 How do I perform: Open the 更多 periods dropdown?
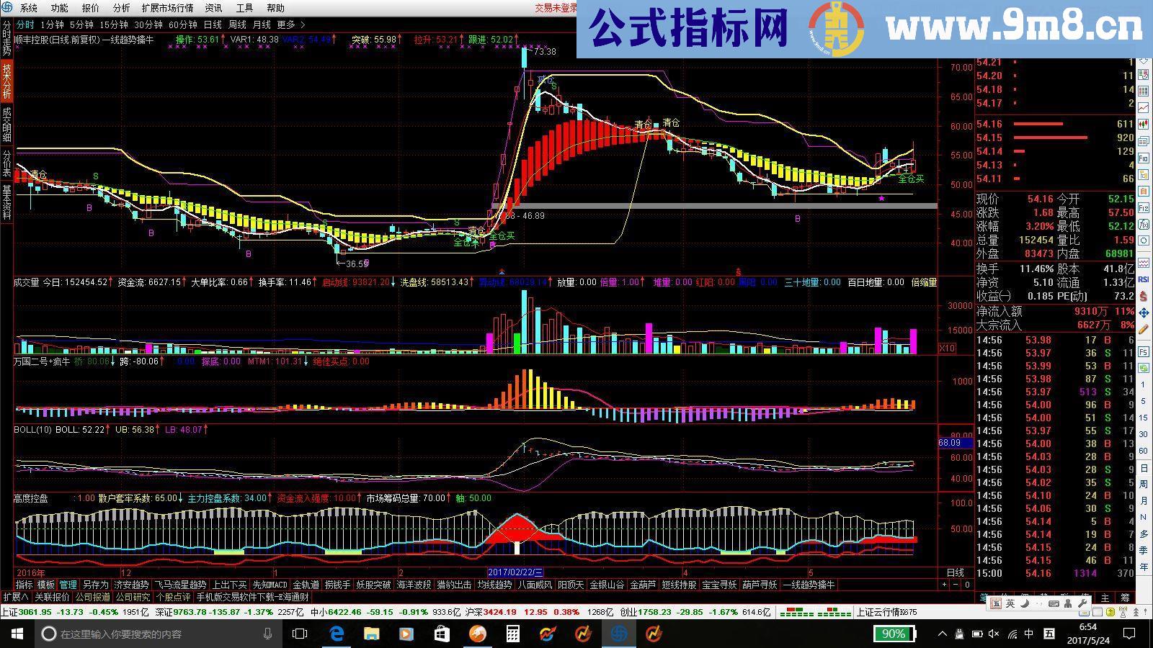pos(286,24)
